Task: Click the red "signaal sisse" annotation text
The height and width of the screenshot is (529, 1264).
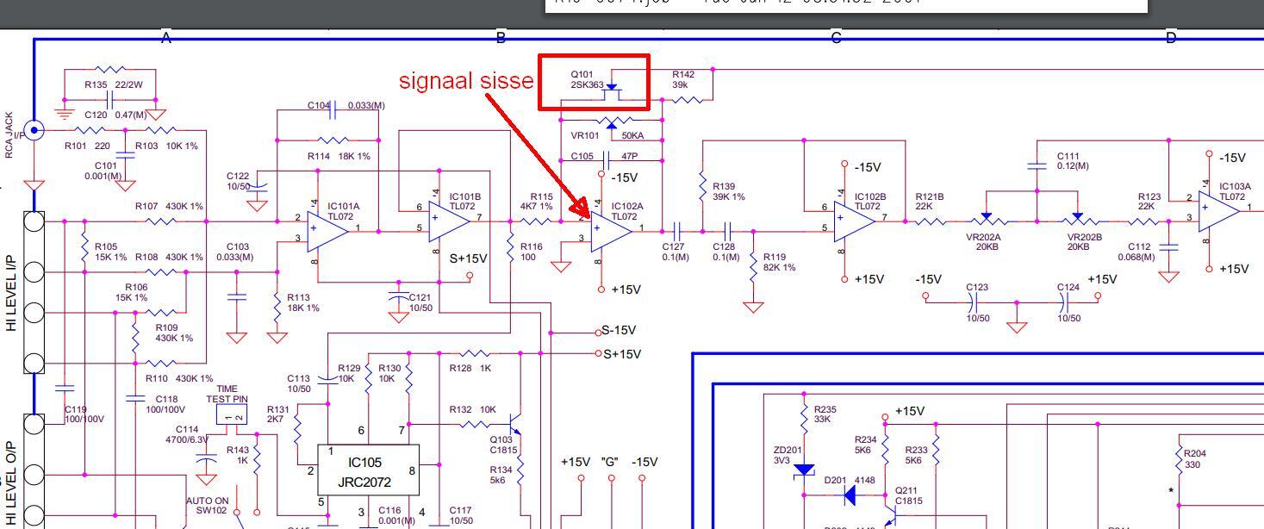Action: (x=466, y=81)
